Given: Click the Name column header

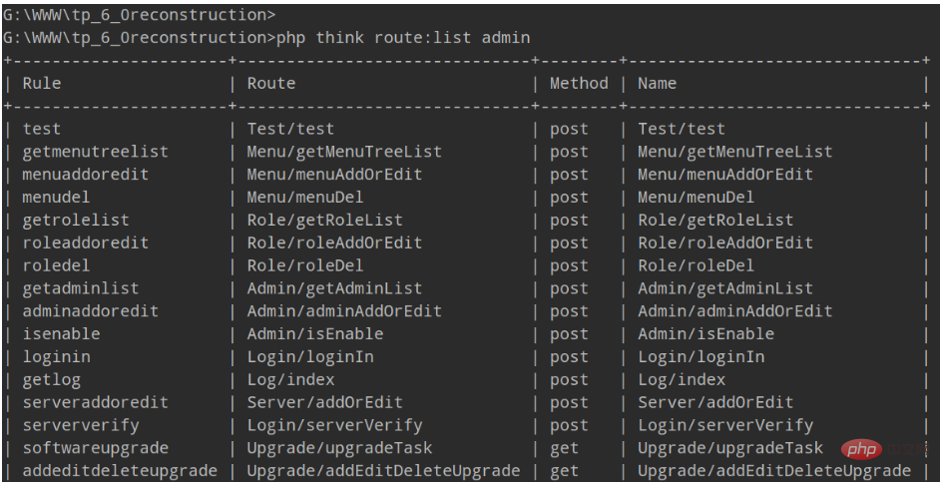Looking at the screenshot, I should coord(657,84).
